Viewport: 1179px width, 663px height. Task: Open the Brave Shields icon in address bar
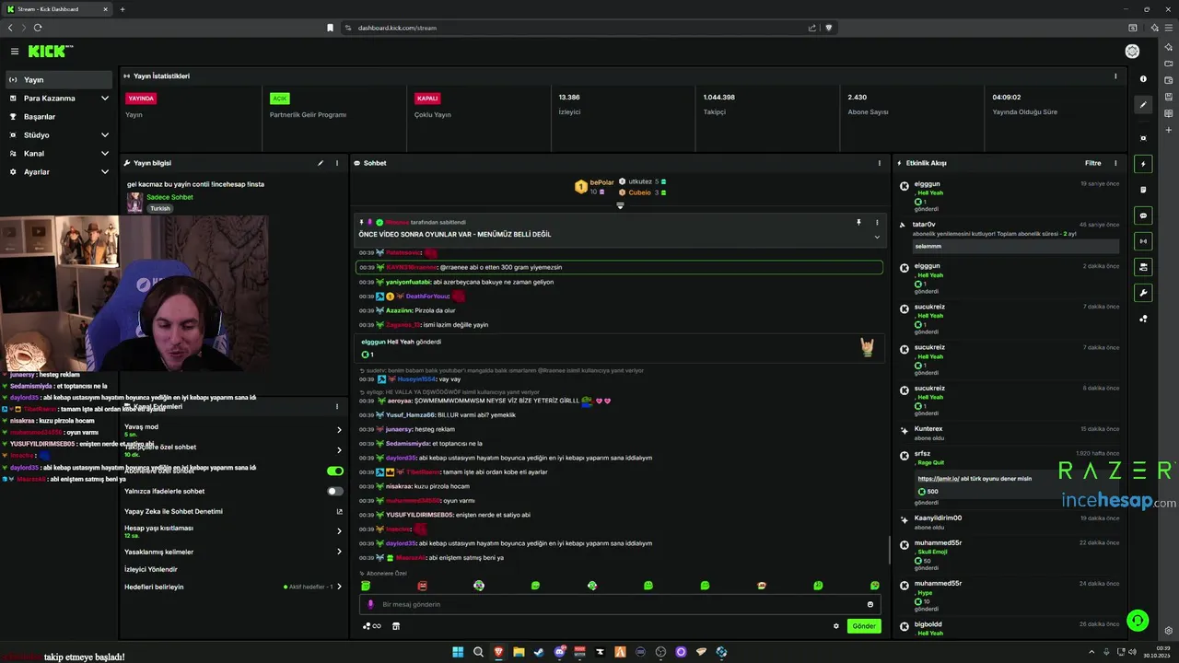pos(828,28)
